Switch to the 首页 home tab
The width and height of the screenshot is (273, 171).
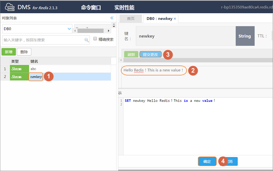point(131,18)
